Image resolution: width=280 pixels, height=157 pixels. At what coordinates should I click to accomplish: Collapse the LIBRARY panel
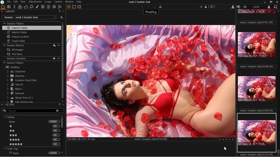click(x=2, y=11)
